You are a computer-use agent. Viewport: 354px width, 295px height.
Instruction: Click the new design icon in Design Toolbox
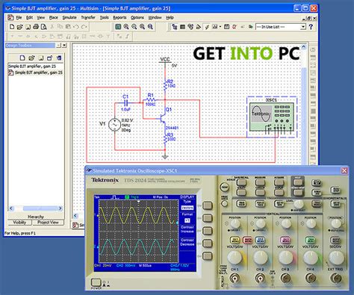pos(22,58)
